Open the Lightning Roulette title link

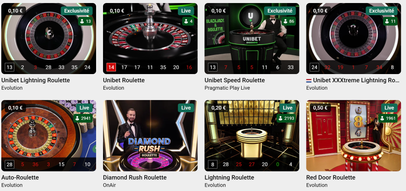(229, 178)
